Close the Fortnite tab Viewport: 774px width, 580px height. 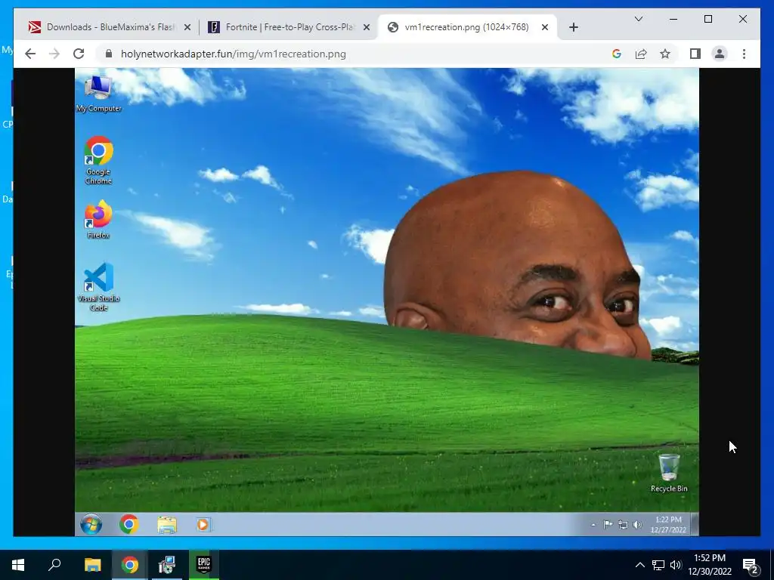pyautogui.click(x=367, y=28)
